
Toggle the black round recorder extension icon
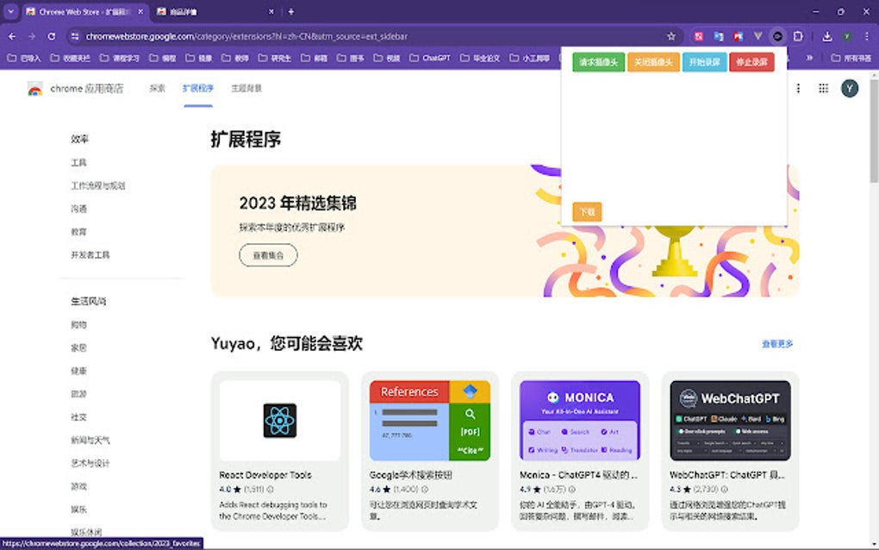point(777,36)
